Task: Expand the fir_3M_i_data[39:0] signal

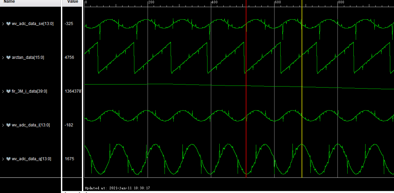Action: tap(3, 91)
